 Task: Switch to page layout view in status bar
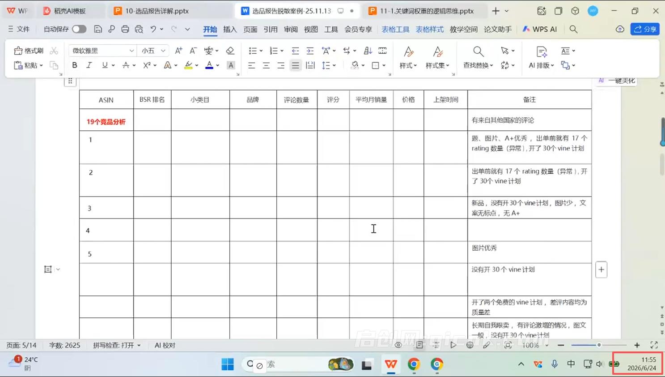tap(419, 345)
